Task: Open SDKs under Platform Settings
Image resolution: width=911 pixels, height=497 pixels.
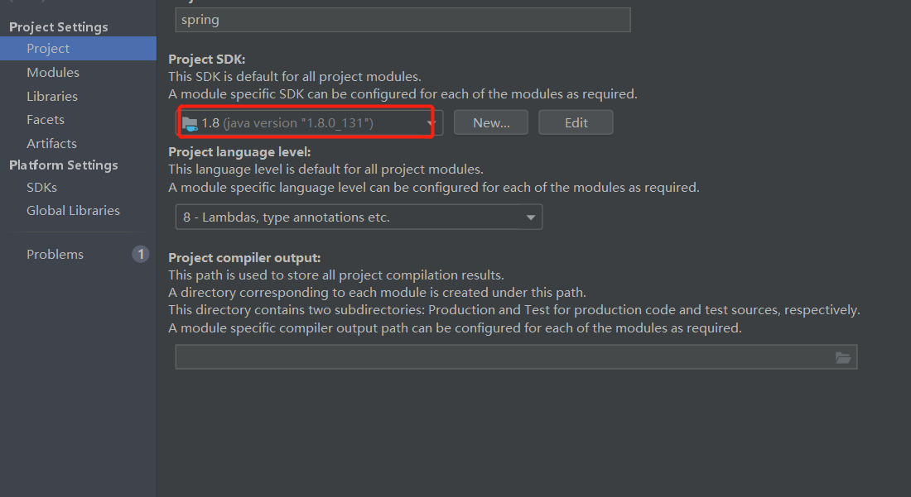Action: click(42, 188)
